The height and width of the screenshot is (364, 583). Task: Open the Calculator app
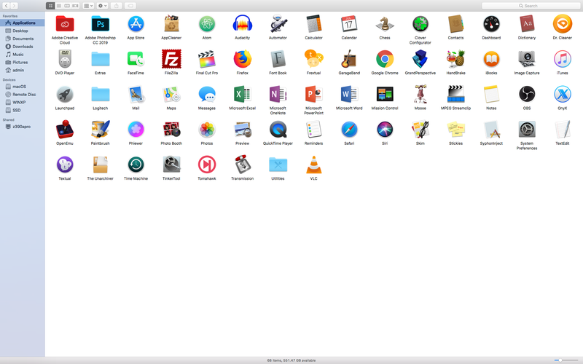(x=313, y=24)
